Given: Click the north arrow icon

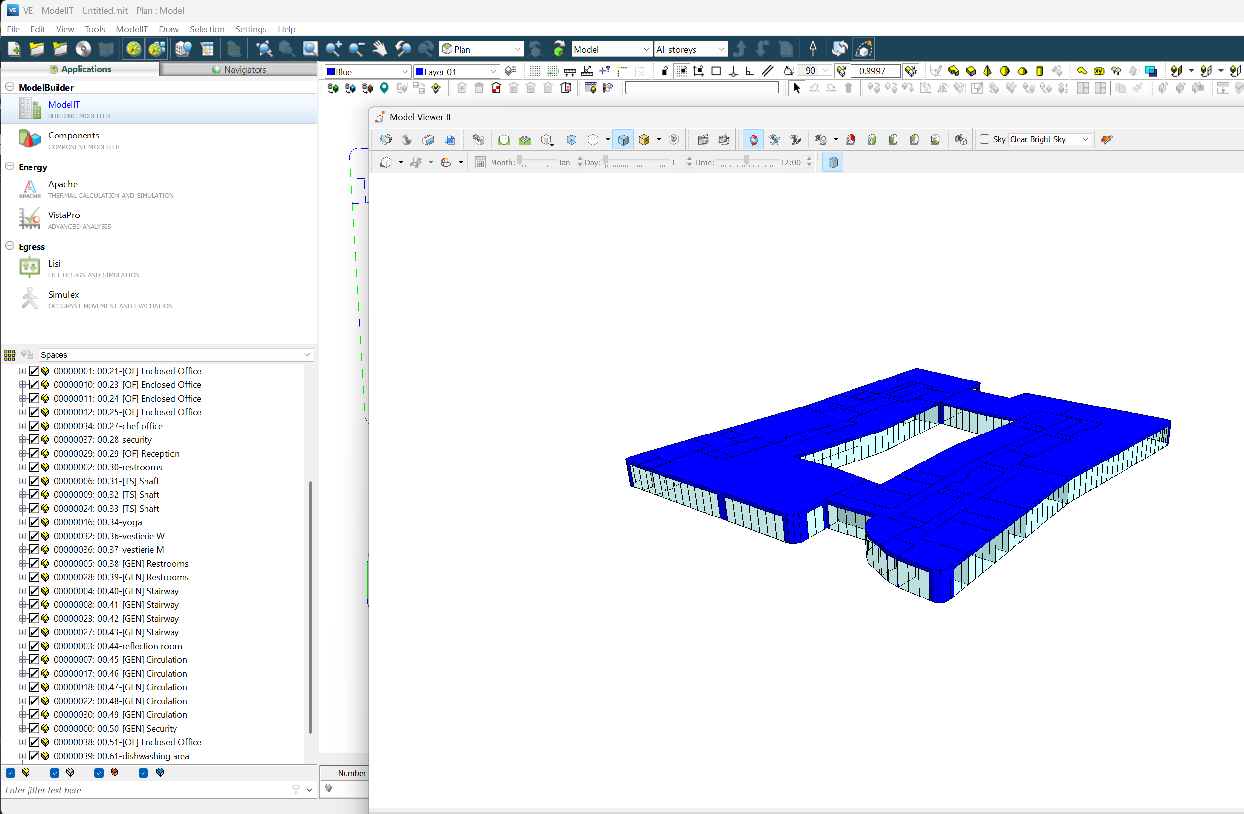Looking at the screenshot, I should pos(813,49).
